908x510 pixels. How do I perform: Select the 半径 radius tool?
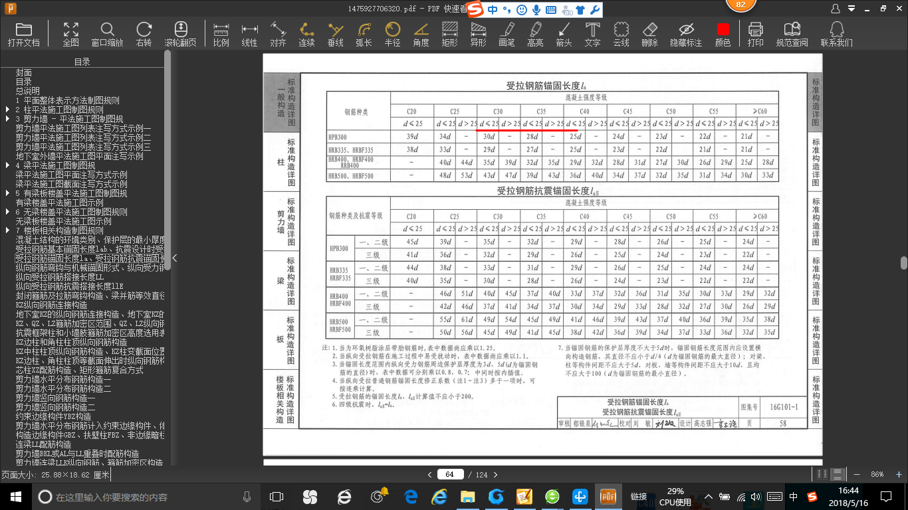pyautogui.click(x=393, y=34)
